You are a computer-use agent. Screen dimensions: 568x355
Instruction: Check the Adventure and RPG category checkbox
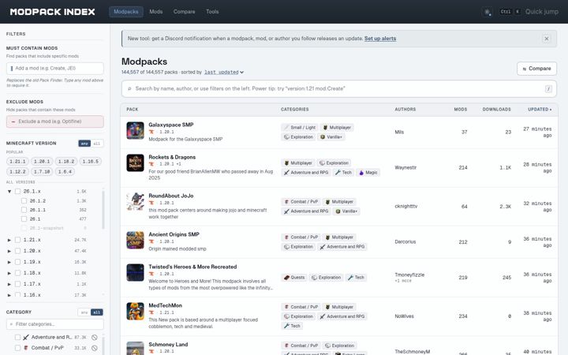[17, 338]
